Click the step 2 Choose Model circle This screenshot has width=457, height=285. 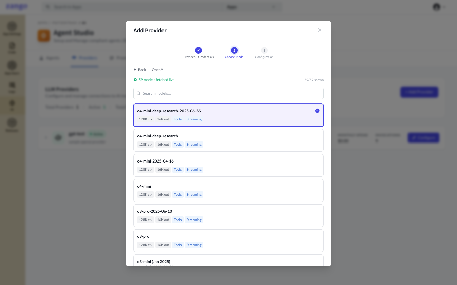(x=234, y=50)
